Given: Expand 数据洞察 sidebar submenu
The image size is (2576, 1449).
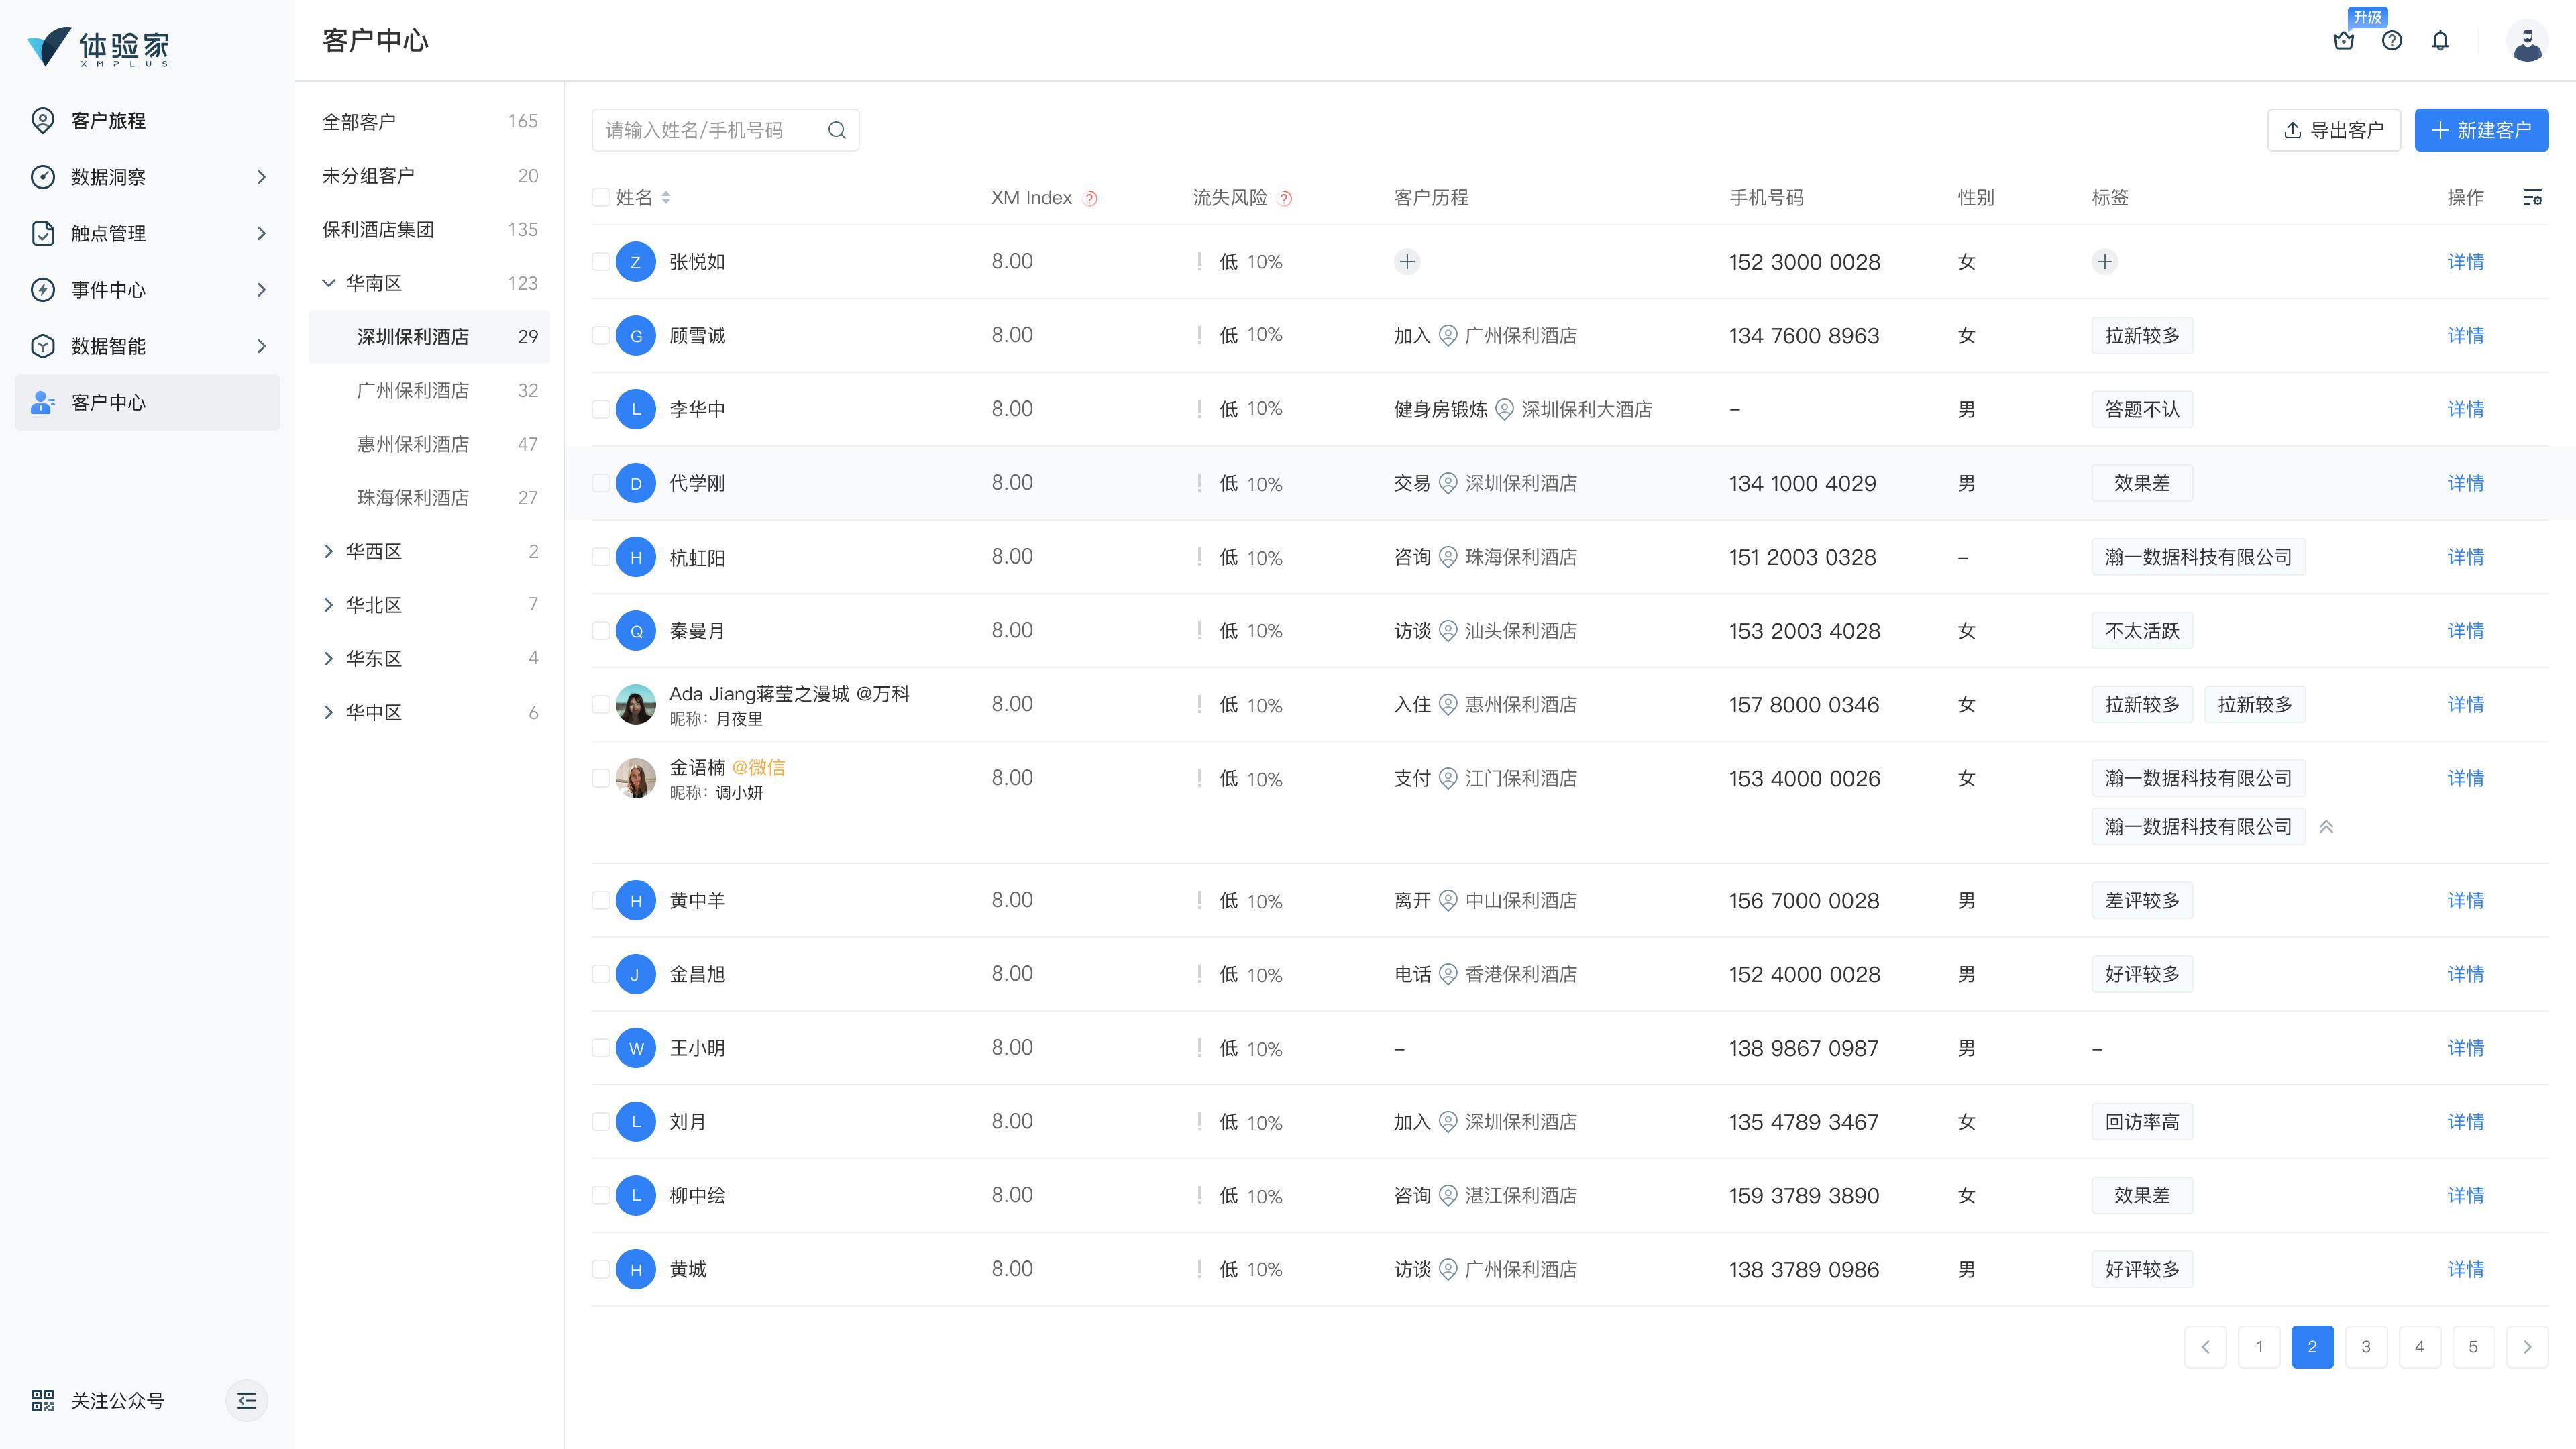Looking at the screenshot, I should click(261, 177).
